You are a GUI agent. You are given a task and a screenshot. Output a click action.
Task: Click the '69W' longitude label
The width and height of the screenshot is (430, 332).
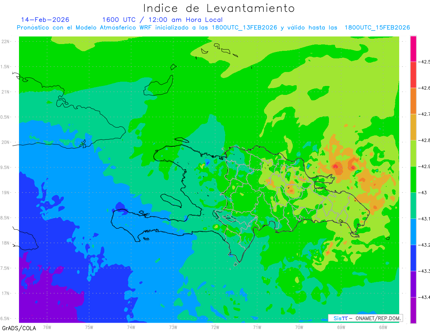(341, 327)
